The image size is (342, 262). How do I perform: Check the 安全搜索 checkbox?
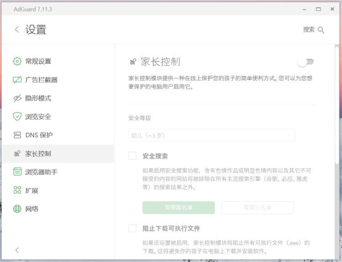tap(132, 156)
